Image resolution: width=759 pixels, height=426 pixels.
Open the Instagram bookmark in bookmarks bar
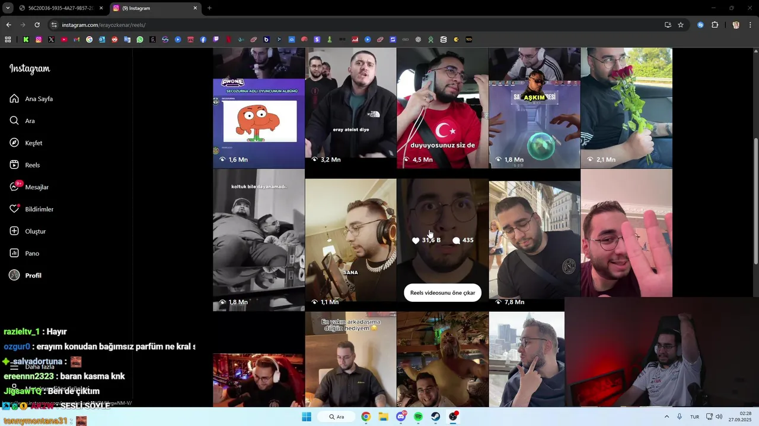click(39, 40)
